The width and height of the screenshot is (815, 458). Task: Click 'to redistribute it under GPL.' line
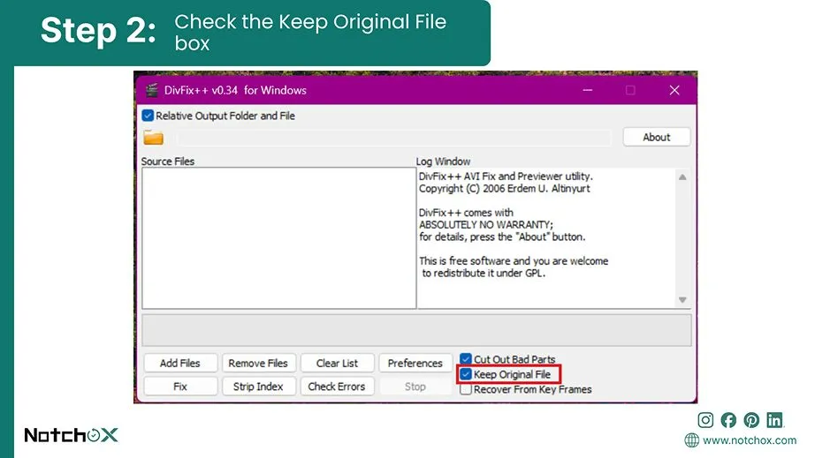click(484, 273)
